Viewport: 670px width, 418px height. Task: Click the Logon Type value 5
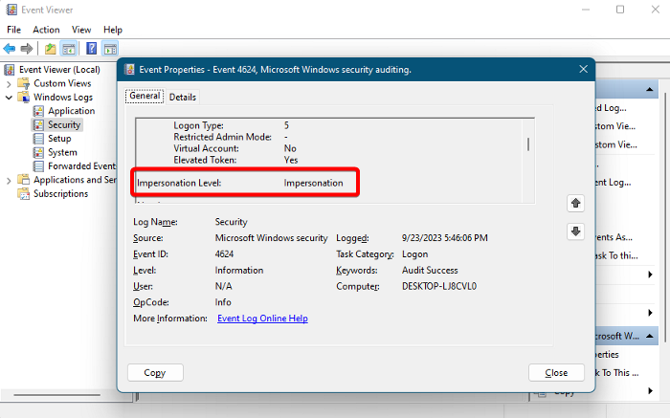point(286,125)
